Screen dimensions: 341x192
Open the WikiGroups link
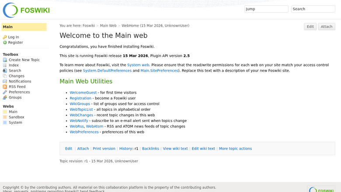point(80,104)
